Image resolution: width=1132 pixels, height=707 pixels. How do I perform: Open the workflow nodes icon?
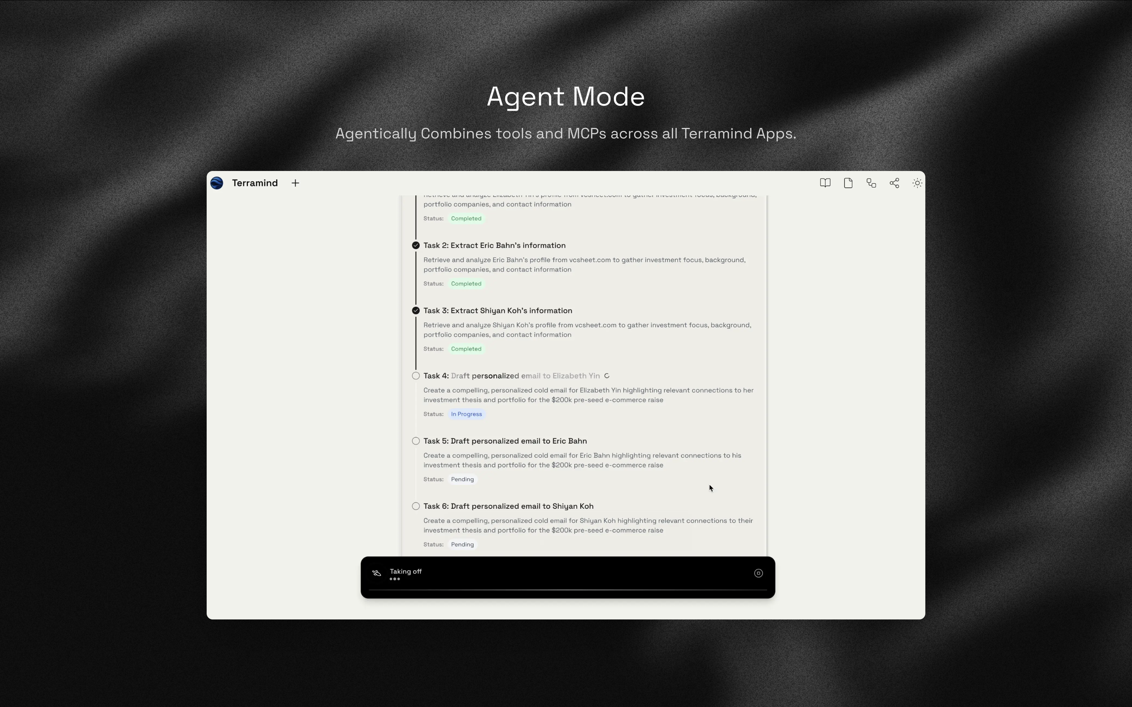point(871,183)
